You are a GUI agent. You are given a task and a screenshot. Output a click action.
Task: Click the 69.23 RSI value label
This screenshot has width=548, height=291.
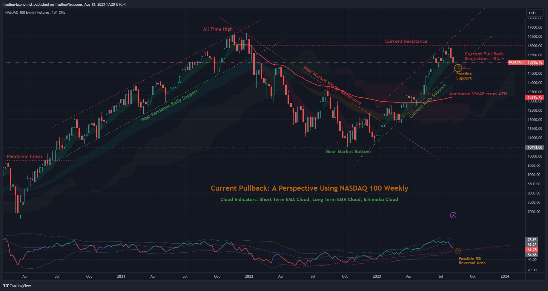coord(532,245)
